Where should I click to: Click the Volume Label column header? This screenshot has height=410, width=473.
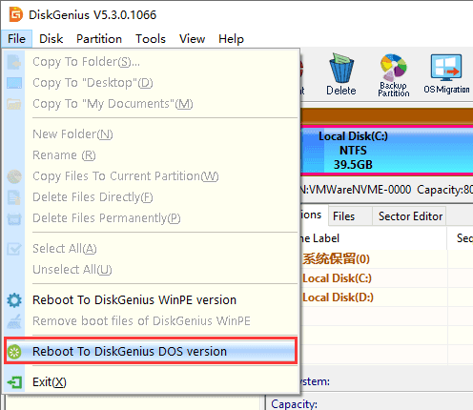(374, 238)
